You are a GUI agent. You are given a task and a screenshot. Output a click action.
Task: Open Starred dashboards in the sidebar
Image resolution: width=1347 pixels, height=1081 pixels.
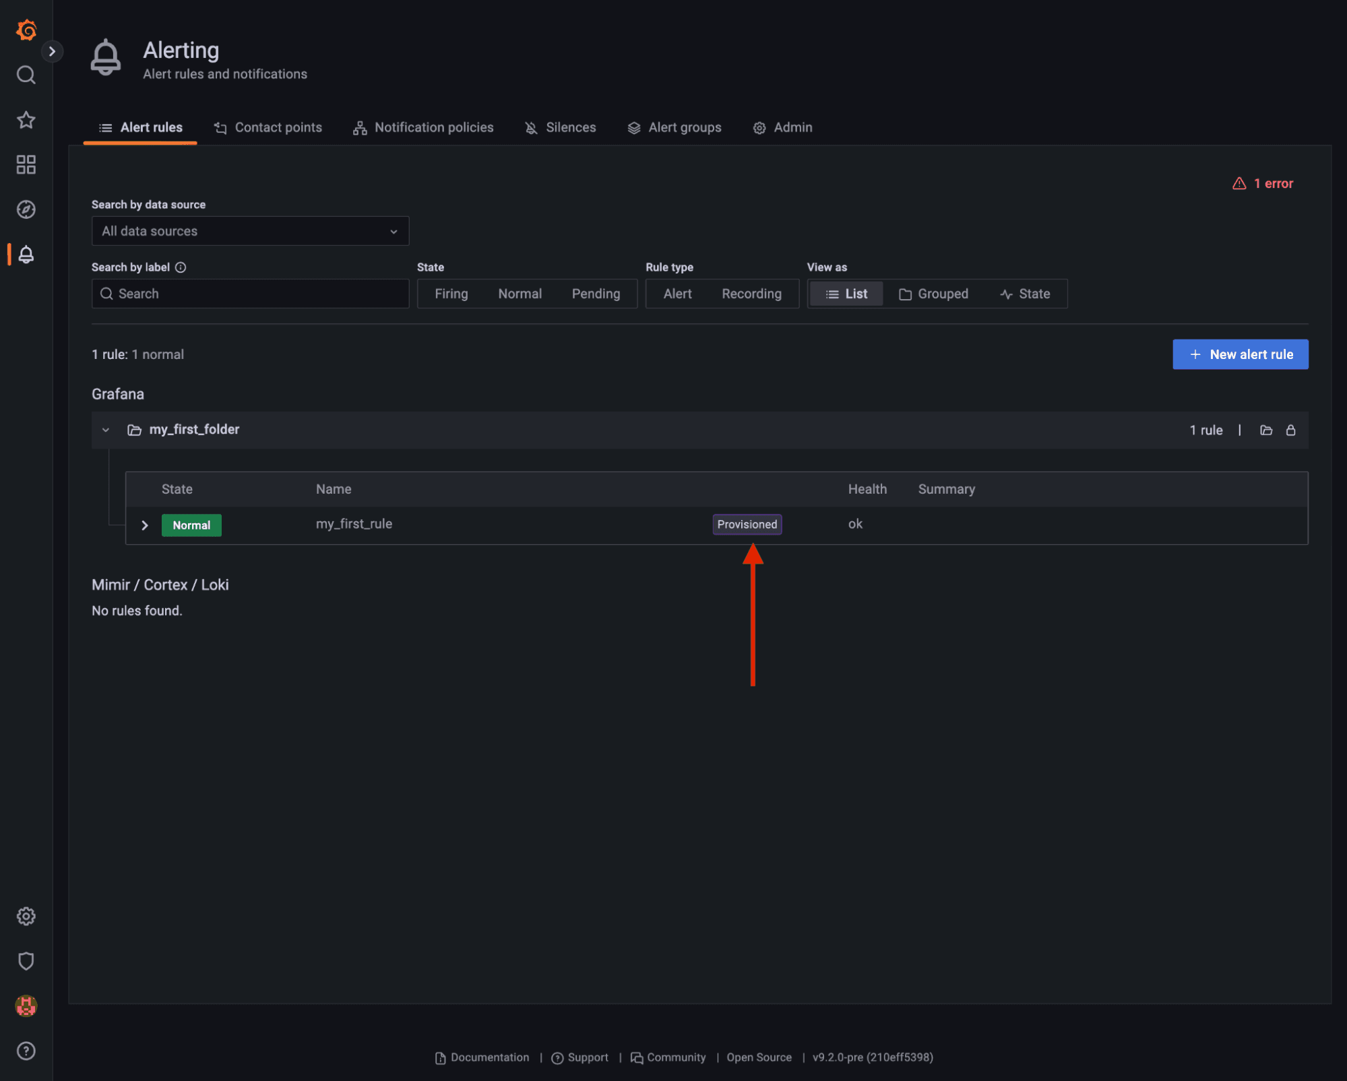point(26,120)
